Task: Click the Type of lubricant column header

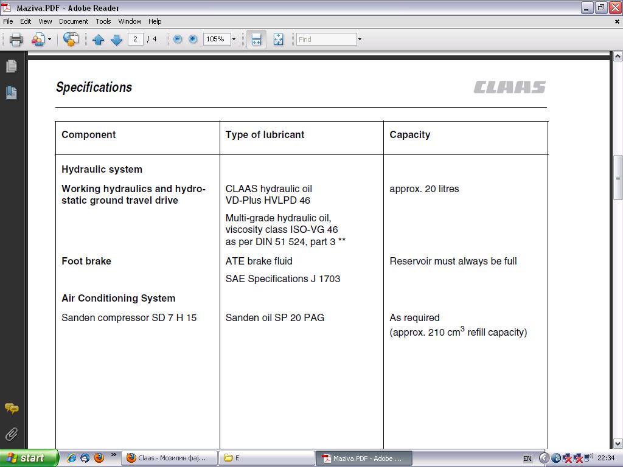Action: tap(265, 134)
